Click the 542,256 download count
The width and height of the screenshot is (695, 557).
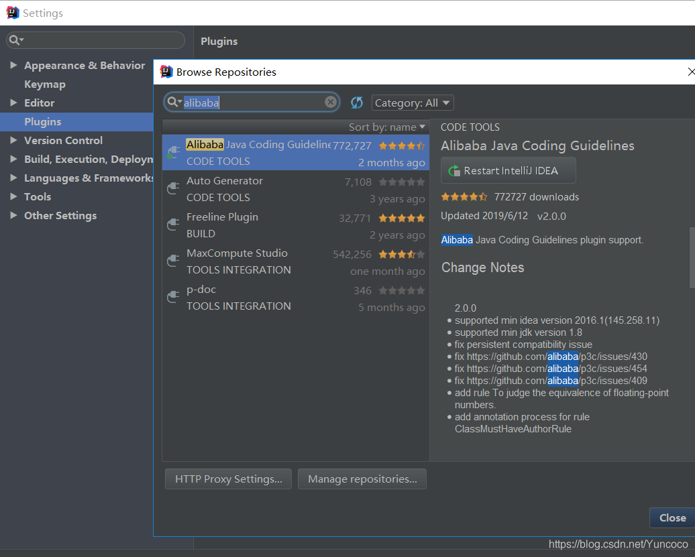[352, 255]
